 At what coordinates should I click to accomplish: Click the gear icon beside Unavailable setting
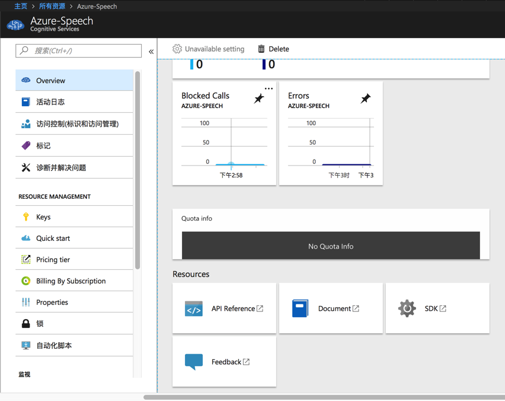coord(177,49)
